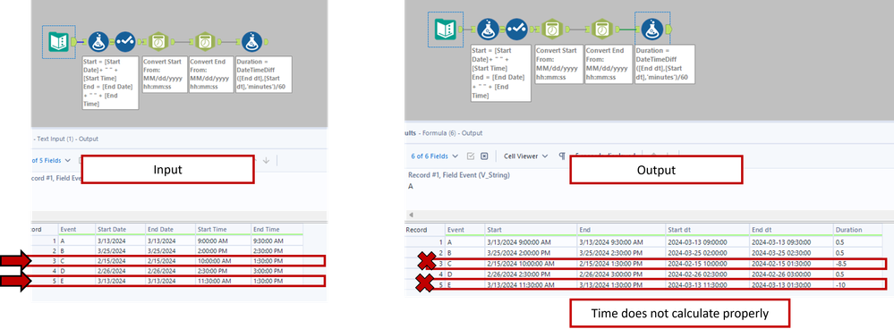Click the End Time column header
The width and height of the screenshot is (894, 329).
point(277,230)
